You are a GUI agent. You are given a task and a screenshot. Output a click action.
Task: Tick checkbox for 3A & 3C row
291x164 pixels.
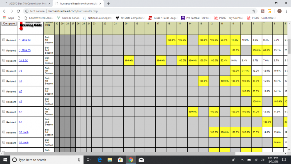pos(3,60)
